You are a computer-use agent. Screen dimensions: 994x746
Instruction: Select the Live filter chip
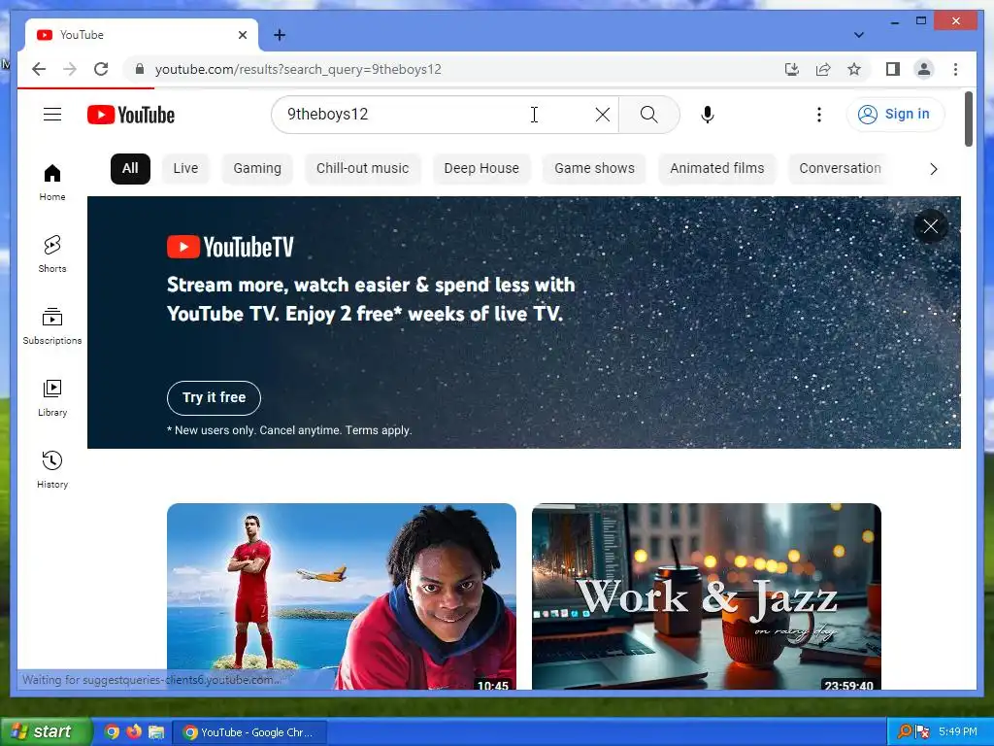(185, 168)
